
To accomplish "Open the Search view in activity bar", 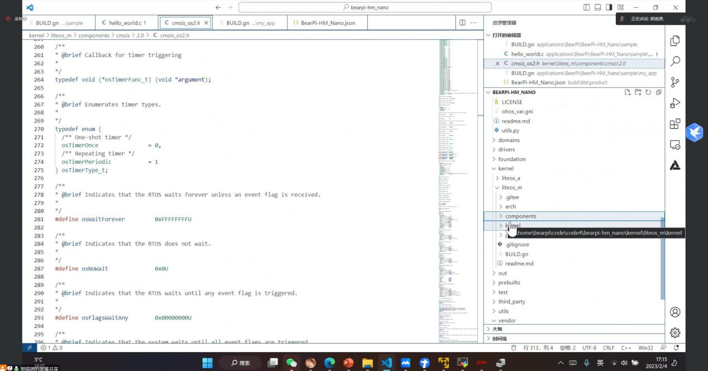I will [x=675, y=61].
